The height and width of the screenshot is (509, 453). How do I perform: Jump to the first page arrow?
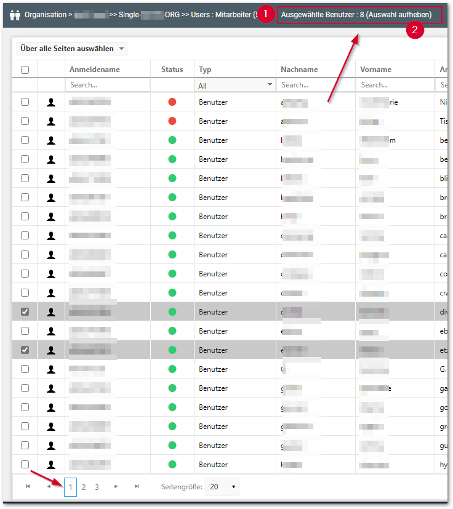[x=28, y=486]
